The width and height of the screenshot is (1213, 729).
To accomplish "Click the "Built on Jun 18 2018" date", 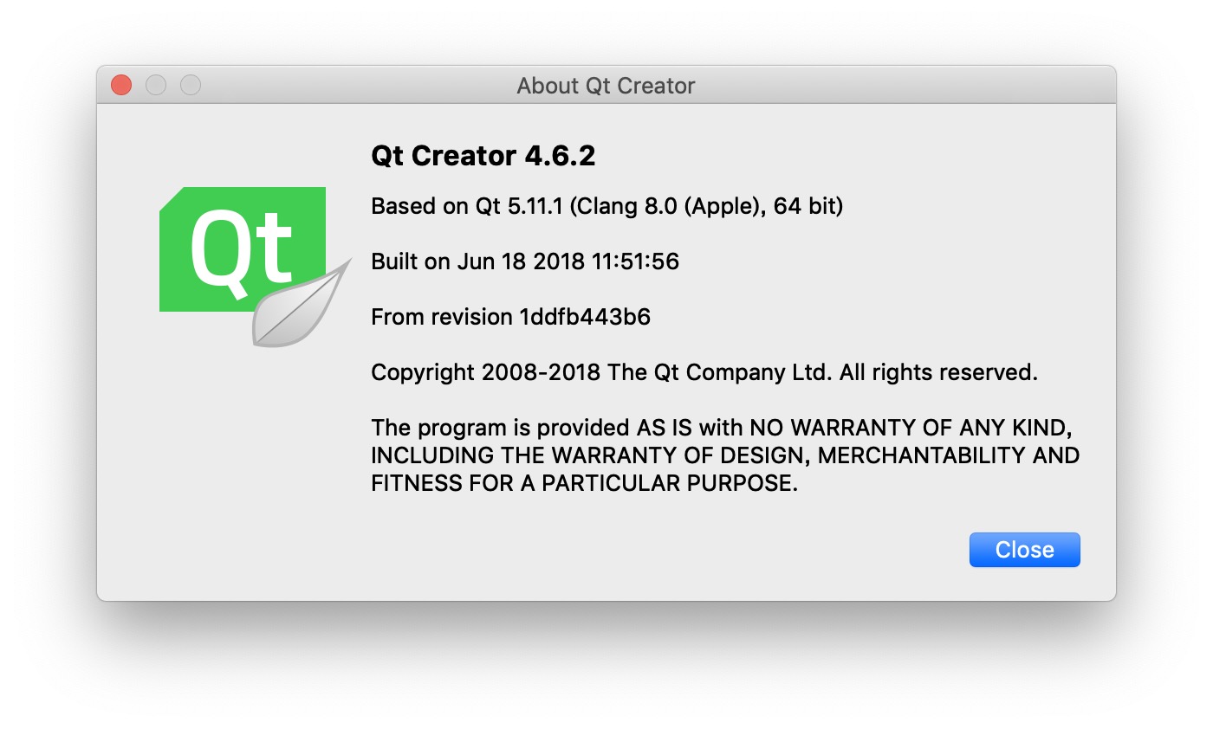I will 465,261.
